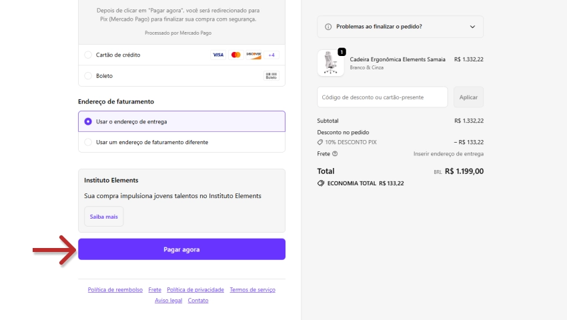Open the Aviso legal link
The height and width of the screenshot is (320, 567).
[169, 301]
